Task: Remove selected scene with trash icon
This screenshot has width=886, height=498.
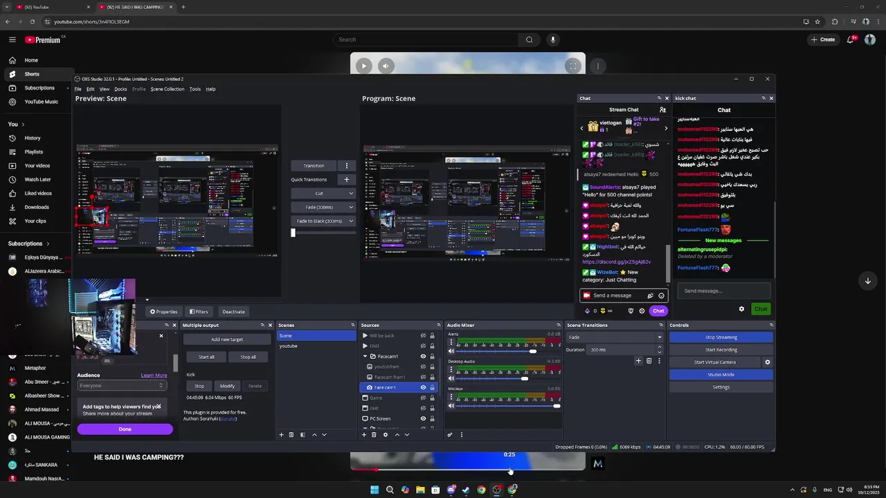Action: 291,435
